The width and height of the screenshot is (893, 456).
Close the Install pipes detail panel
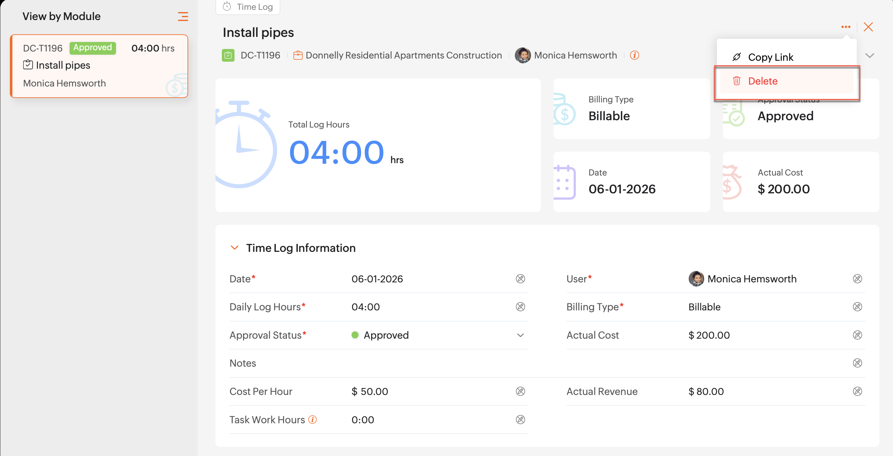click(x=868, y=27)
